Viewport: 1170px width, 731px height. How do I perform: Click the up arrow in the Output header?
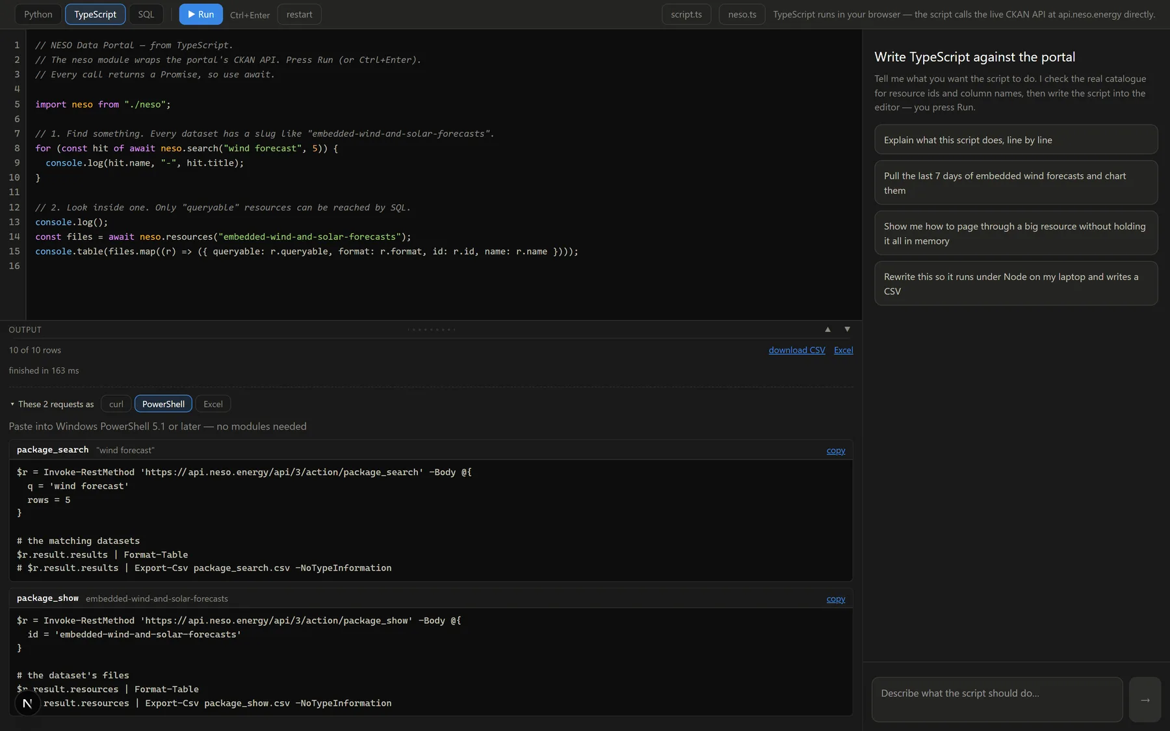tap(827, 329)
